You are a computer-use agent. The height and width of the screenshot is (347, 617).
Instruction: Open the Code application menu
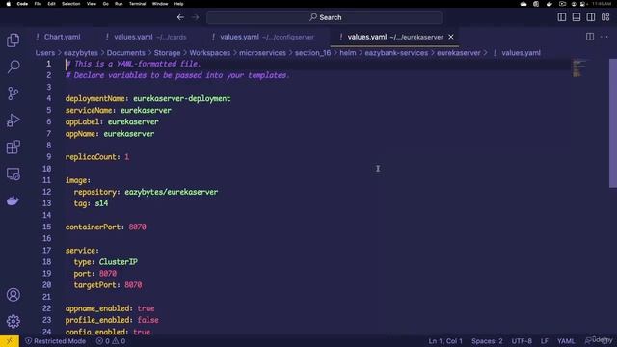tap(22, 4)
